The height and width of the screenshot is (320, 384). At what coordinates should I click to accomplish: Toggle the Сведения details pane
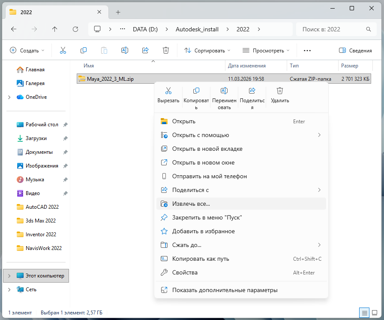(355, 51)
